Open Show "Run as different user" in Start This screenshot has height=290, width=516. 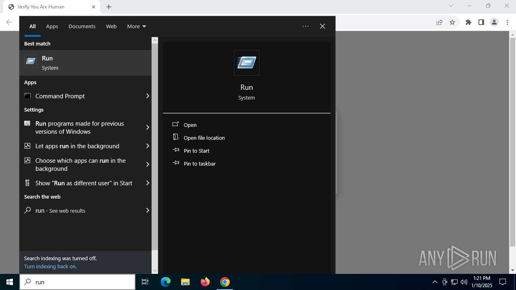(82, 183)
